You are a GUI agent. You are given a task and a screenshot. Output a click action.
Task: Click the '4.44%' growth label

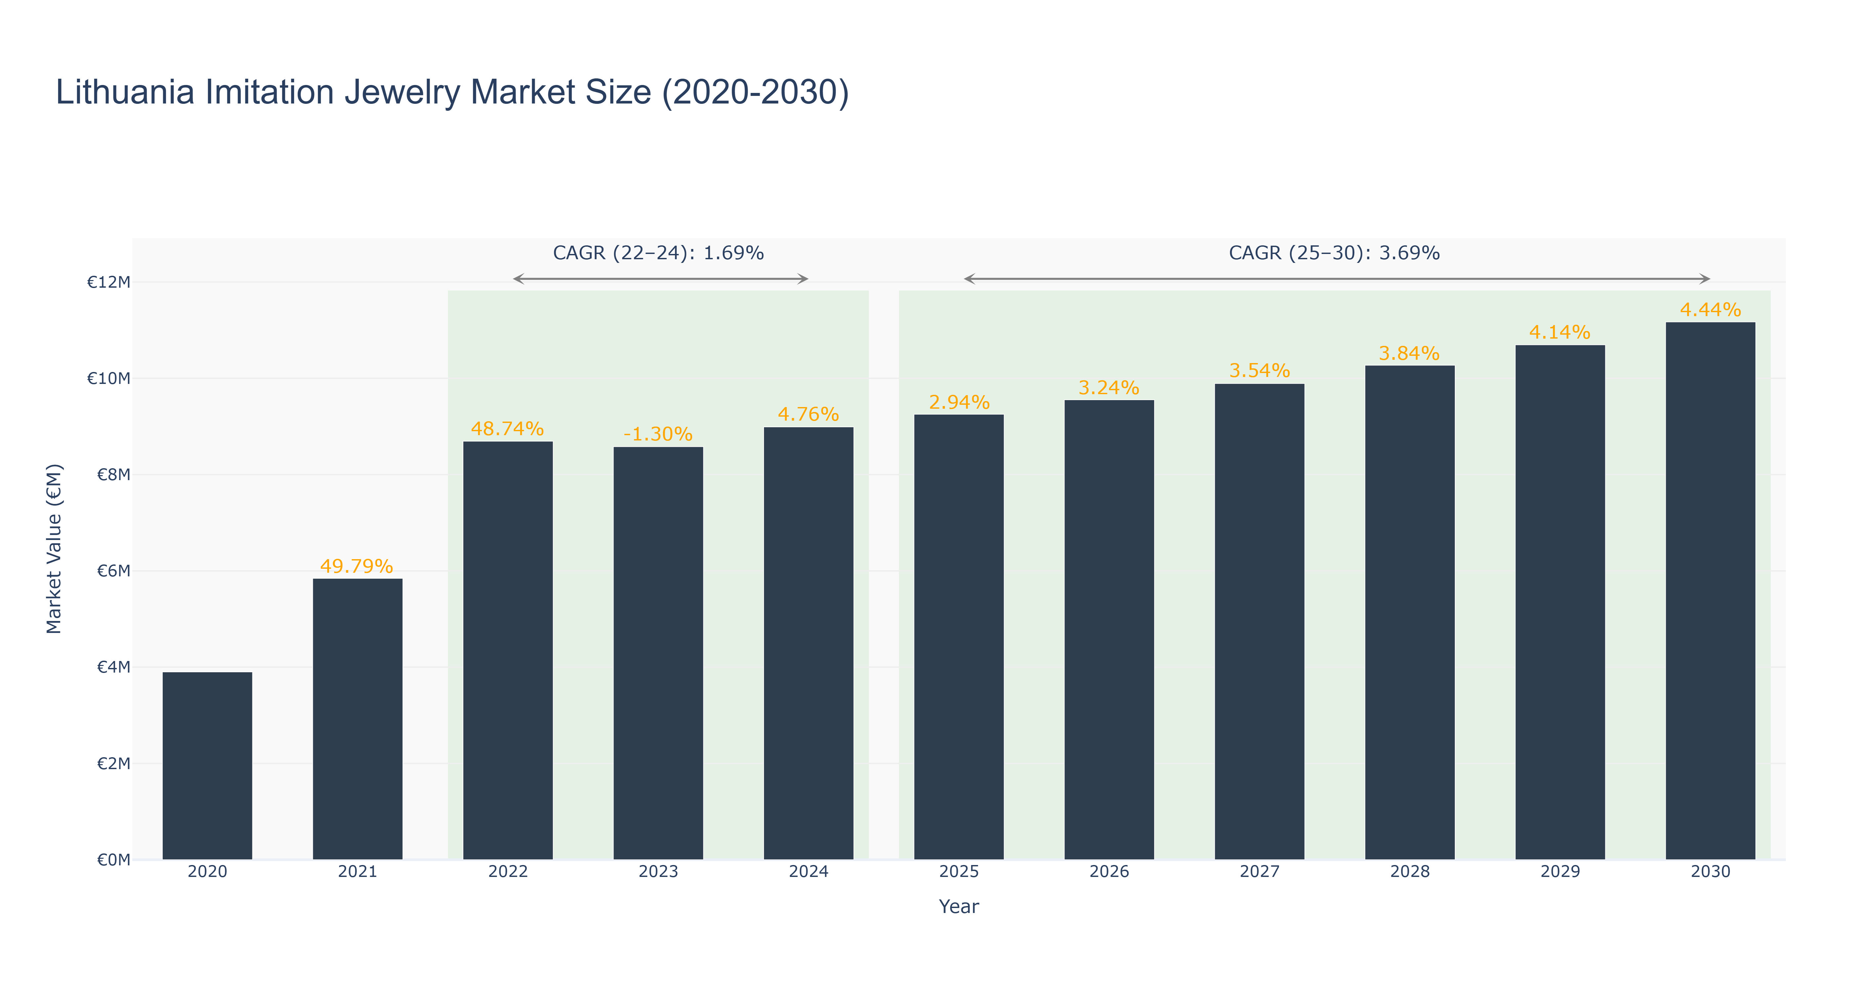tap(1710, 310)
